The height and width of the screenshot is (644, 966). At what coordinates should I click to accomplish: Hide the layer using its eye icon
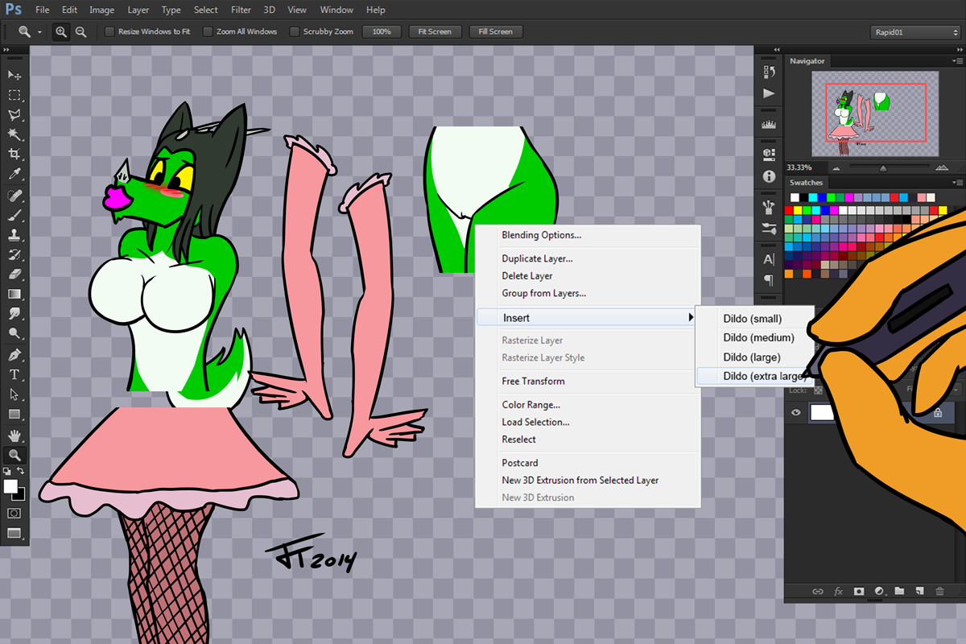click(x=796, y=412)
